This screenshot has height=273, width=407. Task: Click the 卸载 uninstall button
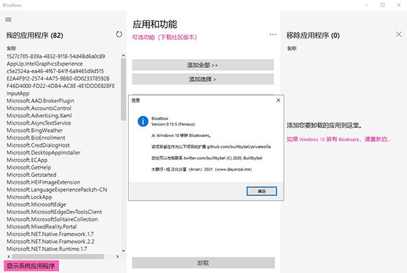[202, 263]
